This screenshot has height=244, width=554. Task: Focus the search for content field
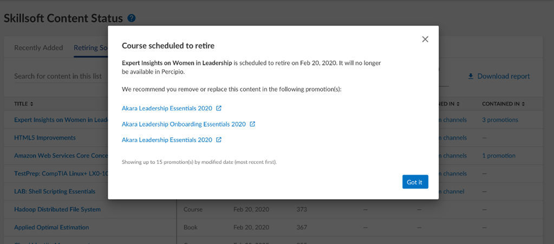click(58, 76)
